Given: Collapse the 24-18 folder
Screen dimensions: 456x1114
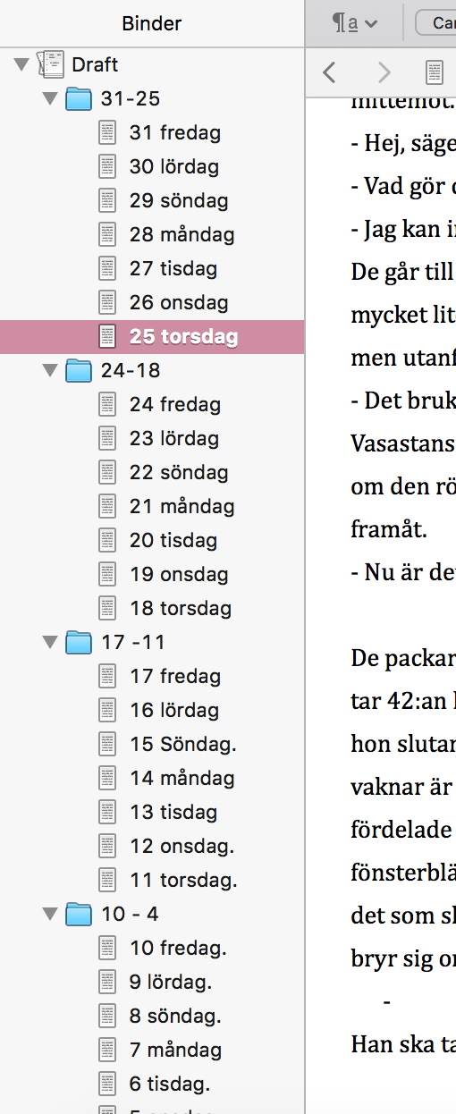Looking at the screenshot, I should (x=49, y=370).
